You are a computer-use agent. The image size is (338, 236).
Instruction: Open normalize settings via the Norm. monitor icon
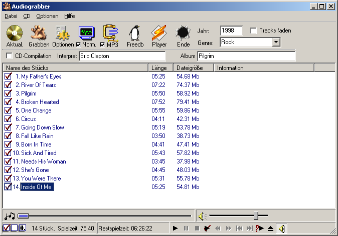[86, 33]
